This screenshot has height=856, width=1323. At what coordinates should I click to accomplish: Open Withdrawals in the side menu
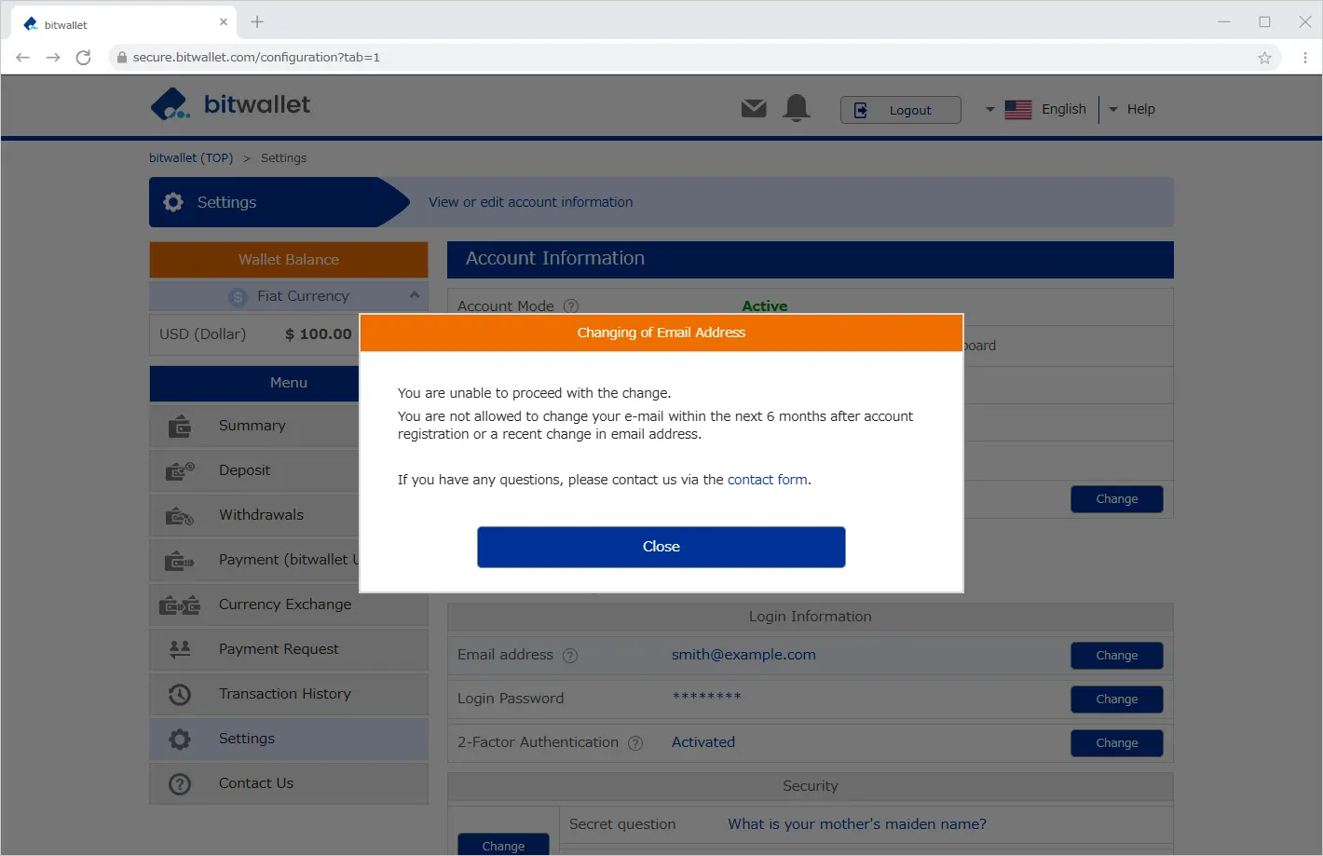tap(289, 516)
